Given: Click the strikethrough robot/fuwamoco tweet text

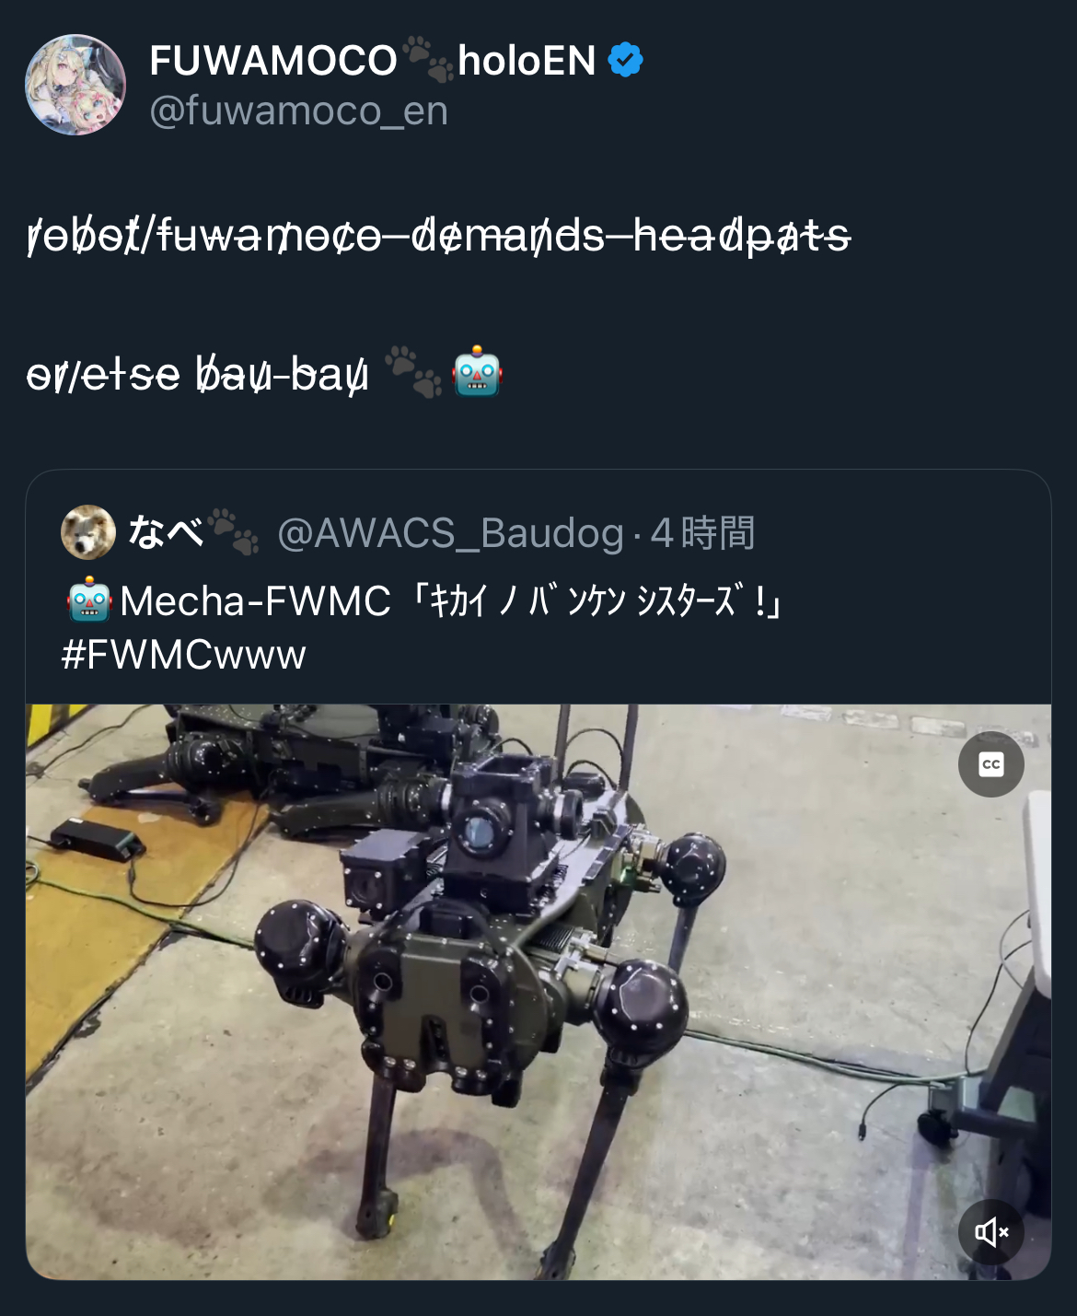Looking at the screenshot, I should pyautogui.click(x=438, y=236).
